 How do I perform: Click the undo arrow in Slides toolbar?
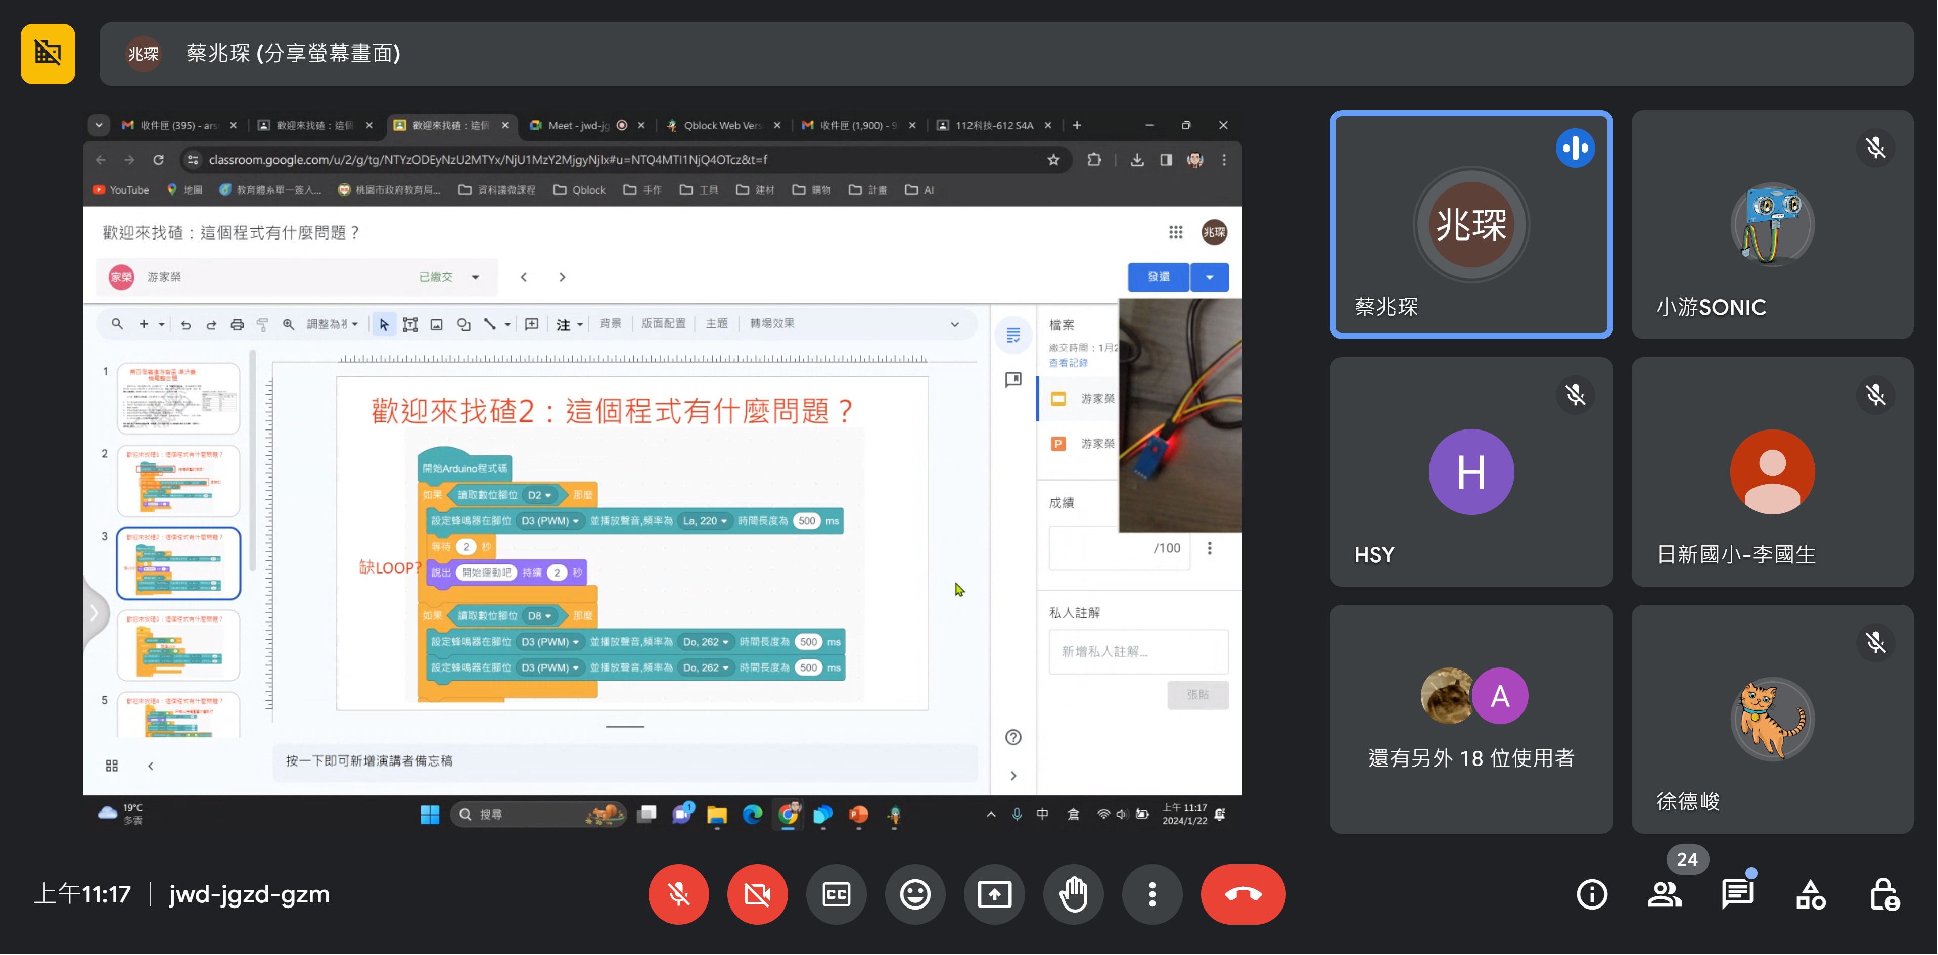click(186, 324)
